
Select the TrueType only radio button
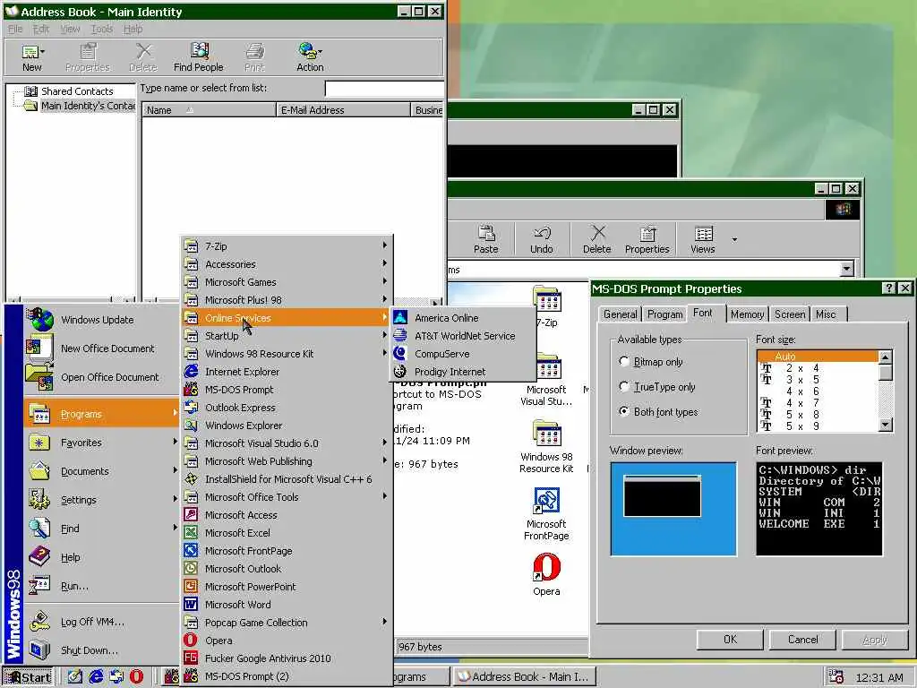624,387
